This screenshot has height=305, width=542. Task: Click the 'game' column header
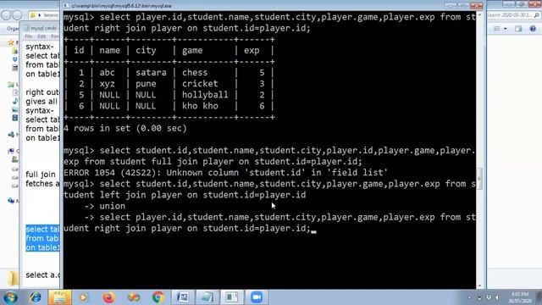[192, 51]
